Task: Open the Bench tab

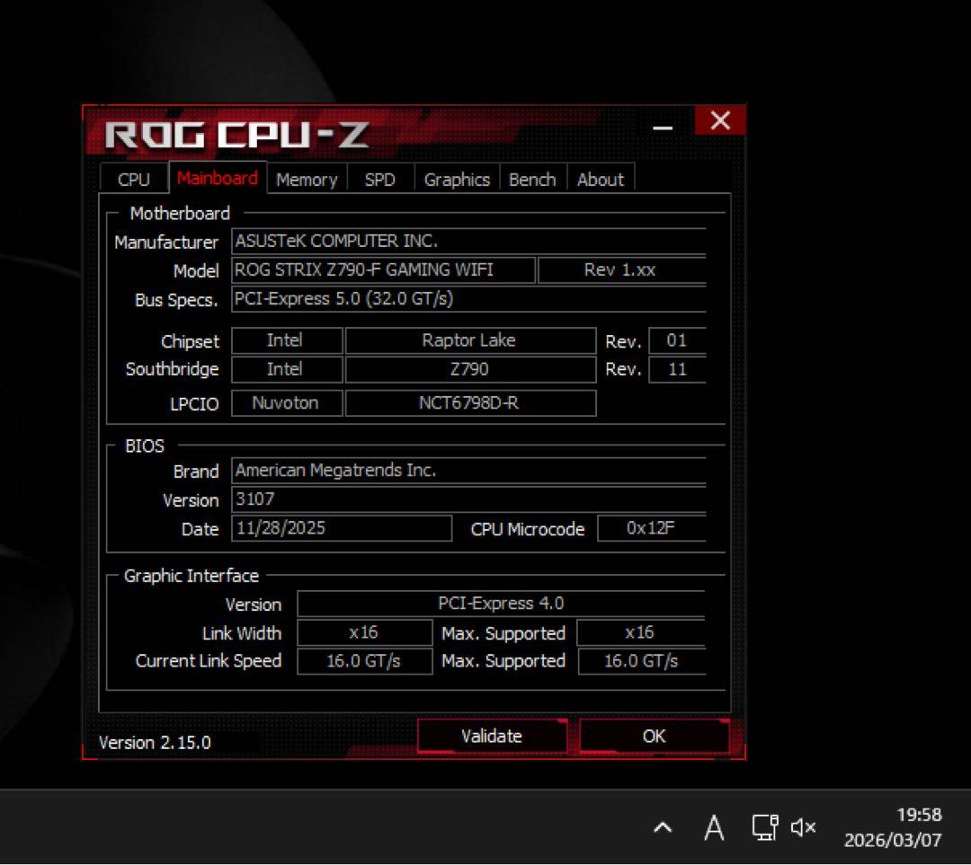Action: click(x=532, y=180)
